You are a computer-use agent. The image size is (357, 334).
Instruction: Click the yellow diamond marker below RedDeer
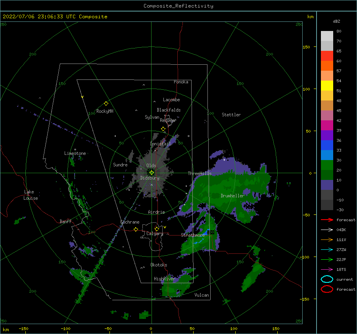tap(163, 129)
